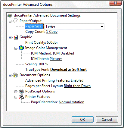Dismiss the dialog with the Cancel button
The width and height of the screenshot is (124, 128).
pos(107,120)
